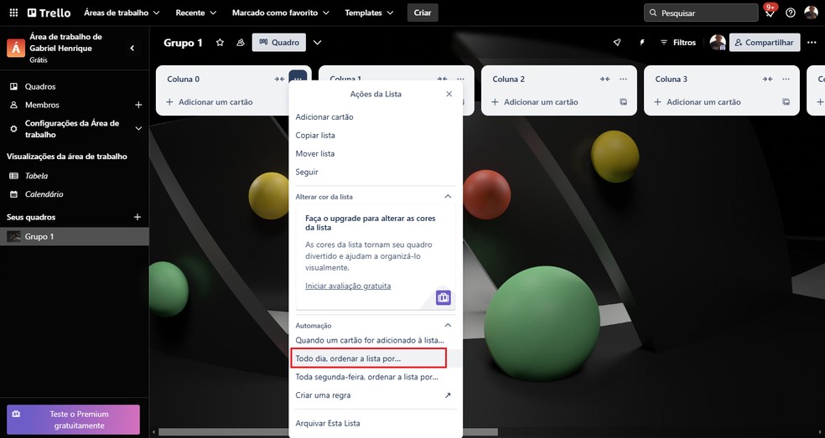This screenshot has width=825, height=438.
Task: Expand Configurações da Área de trabalho
Action: tap(138, 128)
